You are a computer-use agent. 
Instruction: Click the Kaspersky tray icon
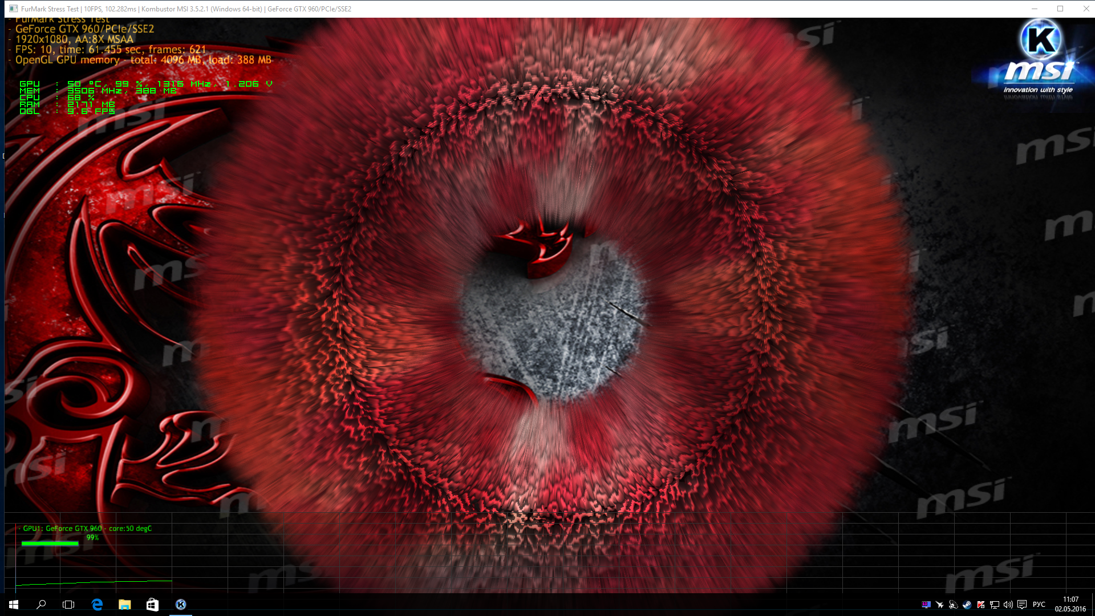coord(981,605)
